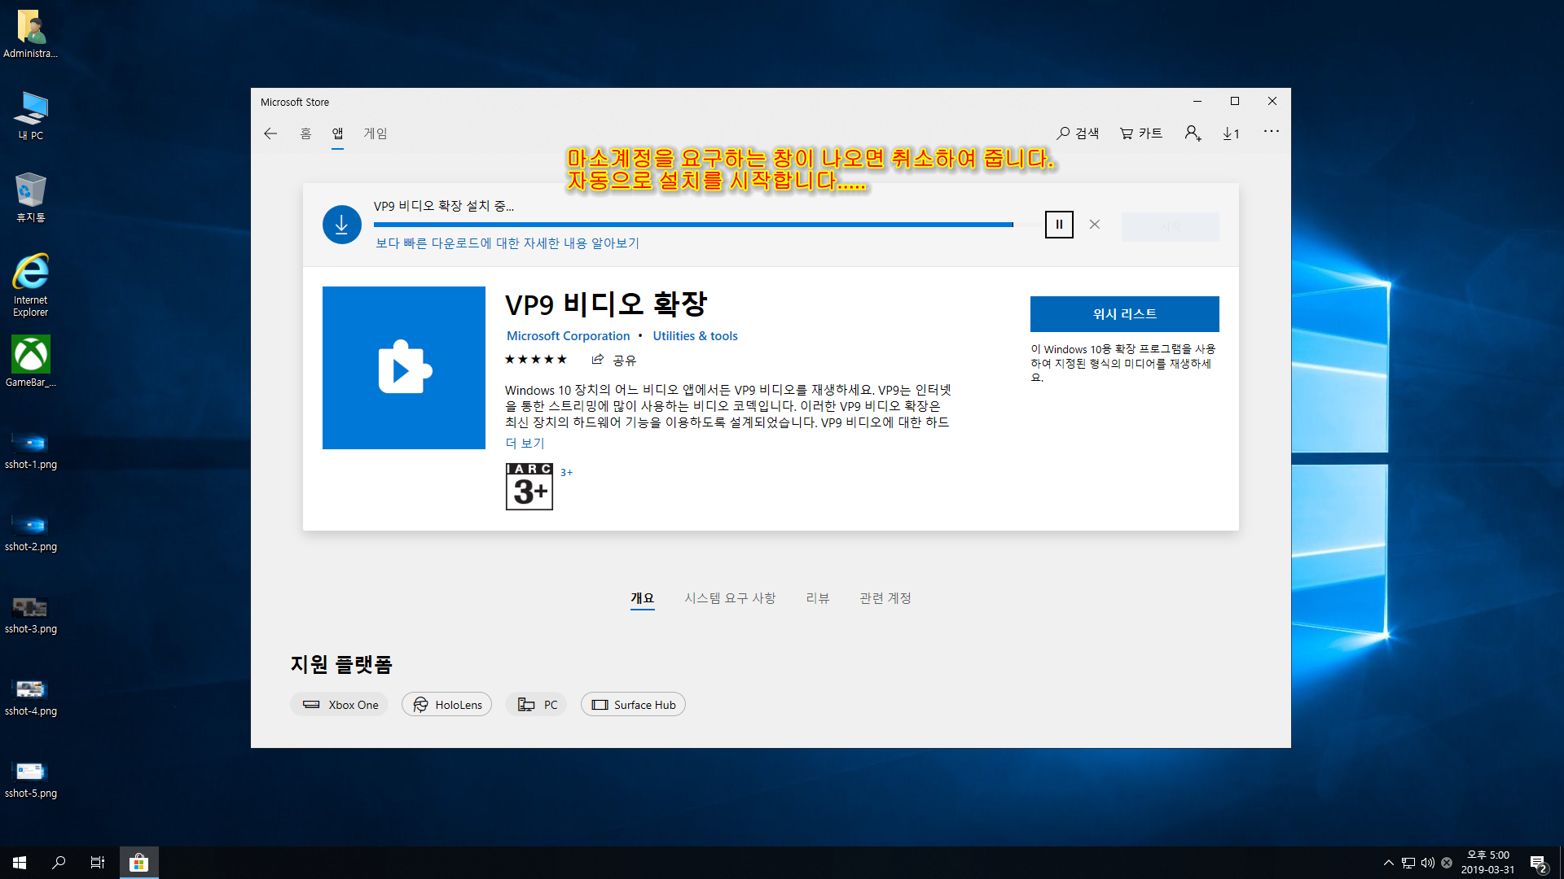
Task: Switch to the 홈 tab
Action: 305,133
